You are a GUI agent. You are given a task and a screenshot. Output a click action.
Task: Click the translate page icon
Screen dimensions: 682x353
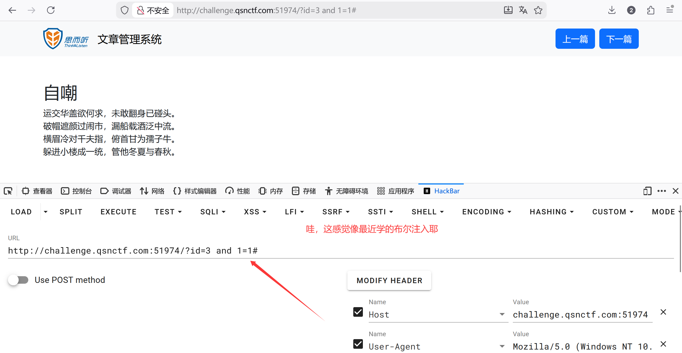coord(523,10)
